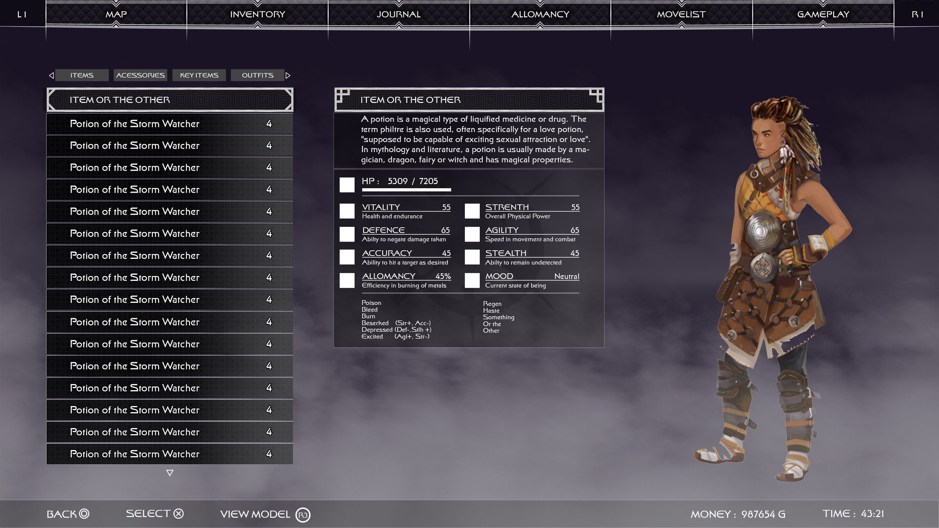Viewport: 939px width, 528px height.
Task: Click the STRENTH stat label
Action: (507, 207)
